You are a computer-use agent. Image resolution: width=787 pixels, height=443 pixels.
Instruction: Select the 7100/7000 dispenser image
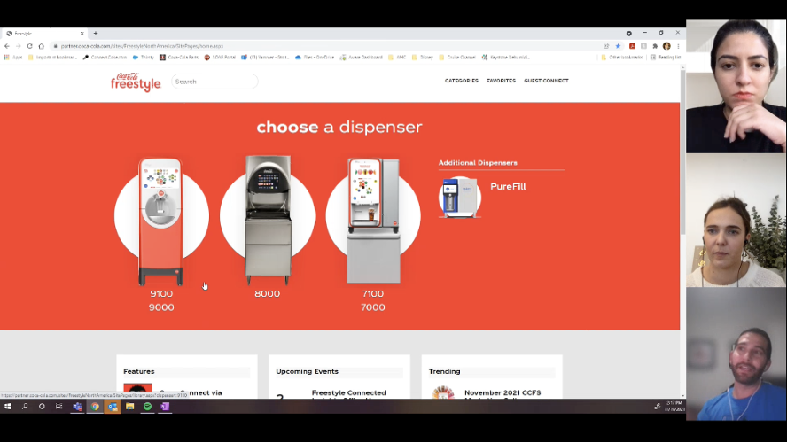pos(373,220)
